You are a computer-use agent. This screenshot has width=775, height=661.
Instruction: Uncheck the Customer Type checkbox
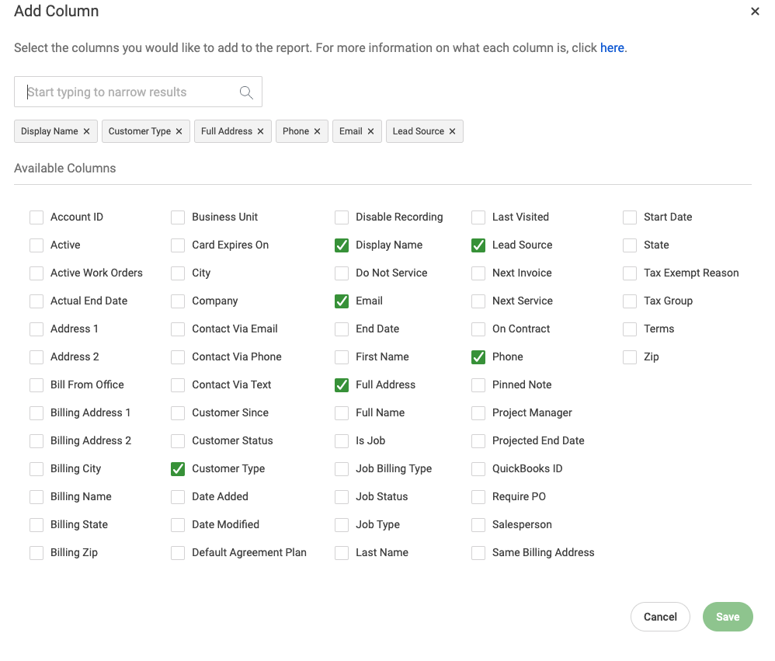(178, 469)
